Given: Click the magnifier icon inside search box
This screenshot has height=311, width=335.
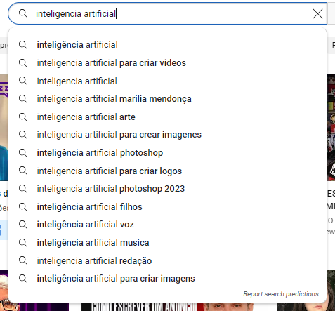Looking at the screenshot, I should (x=23, y=13).
